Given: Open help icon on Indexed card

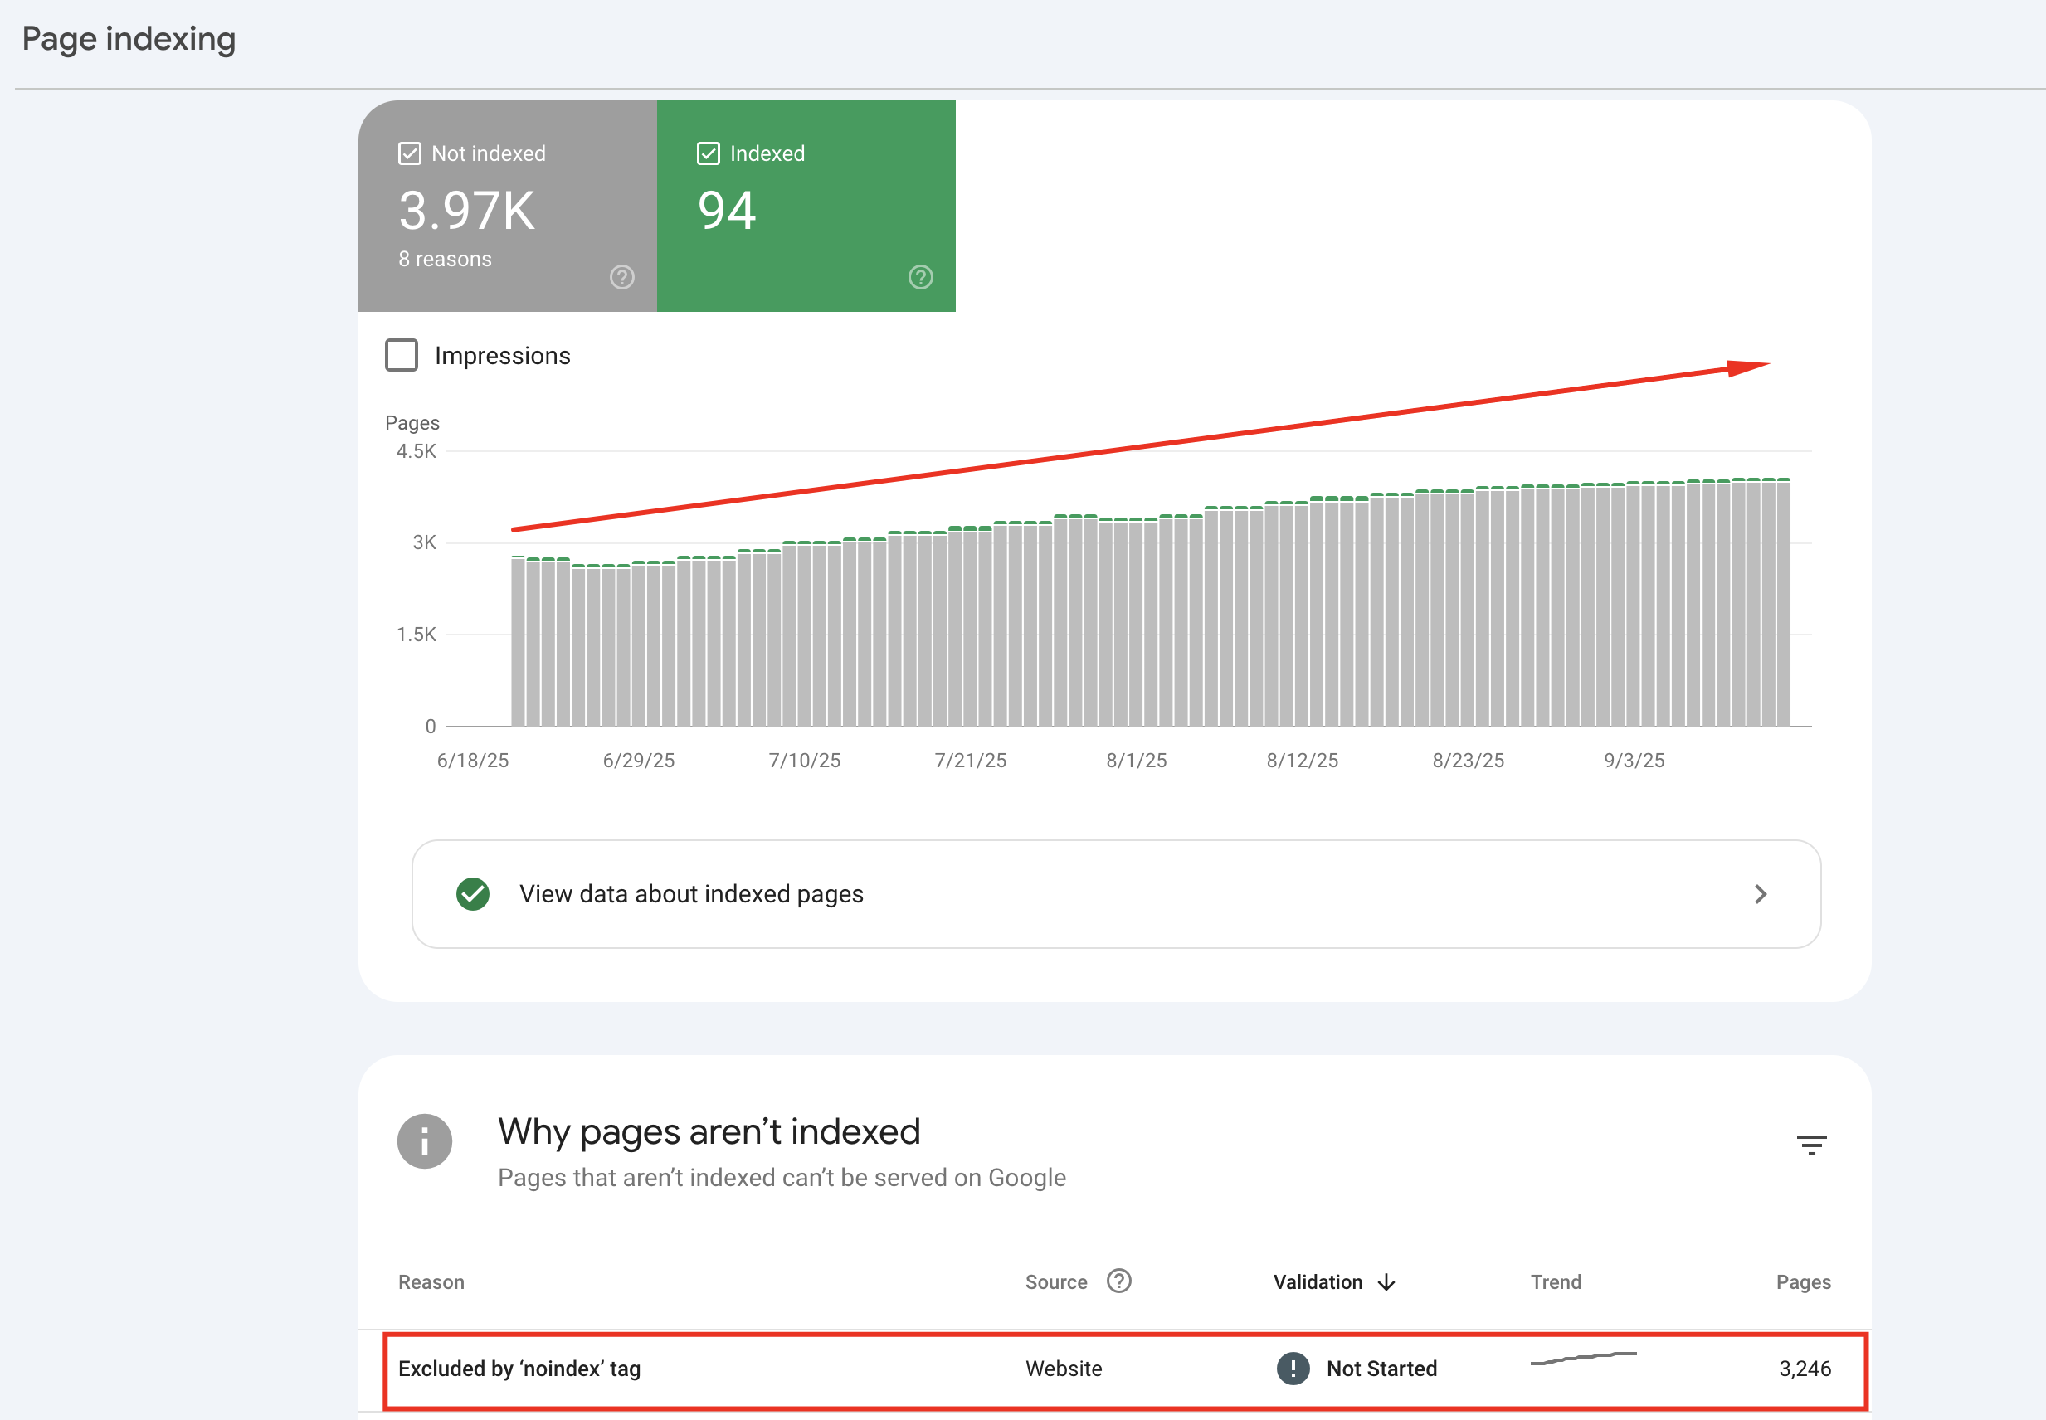Looking at the screenshot, I should coord(920,278).
